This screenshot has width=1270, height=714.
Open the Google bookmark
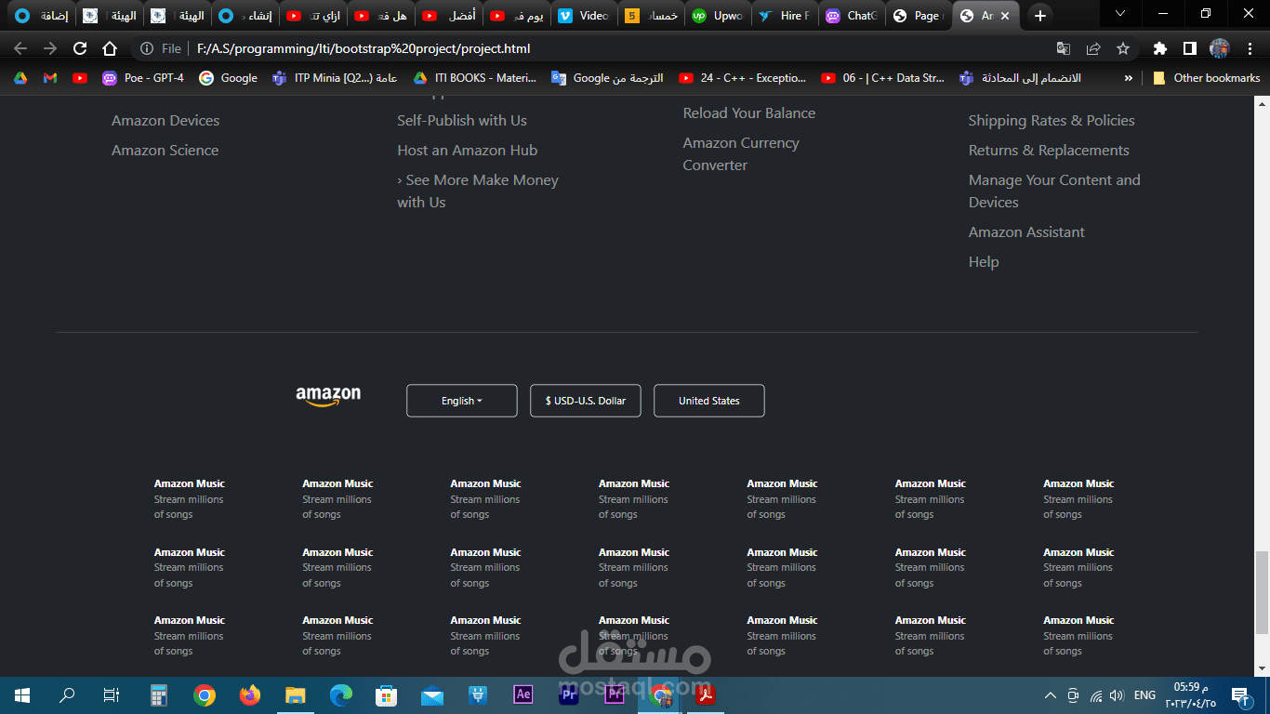[229, 78]
